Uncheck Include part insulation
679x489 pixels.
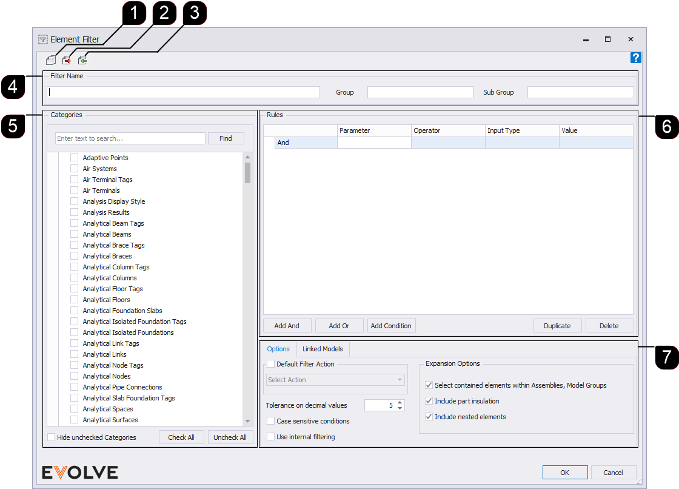pyautogui.click(x=429, y=400)
